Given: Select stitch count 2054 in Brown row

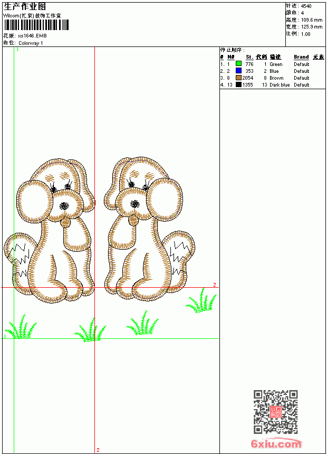Looking at the screenshot, I should pyautogui.click(x=248, y=78).
